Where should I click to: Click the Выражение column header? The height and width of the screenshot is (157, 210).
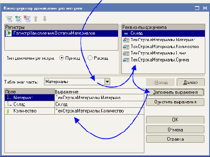coord(99,92)
